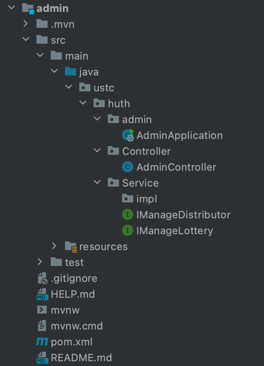
Task: Click the resources folder icon
Action: point(71,247)
